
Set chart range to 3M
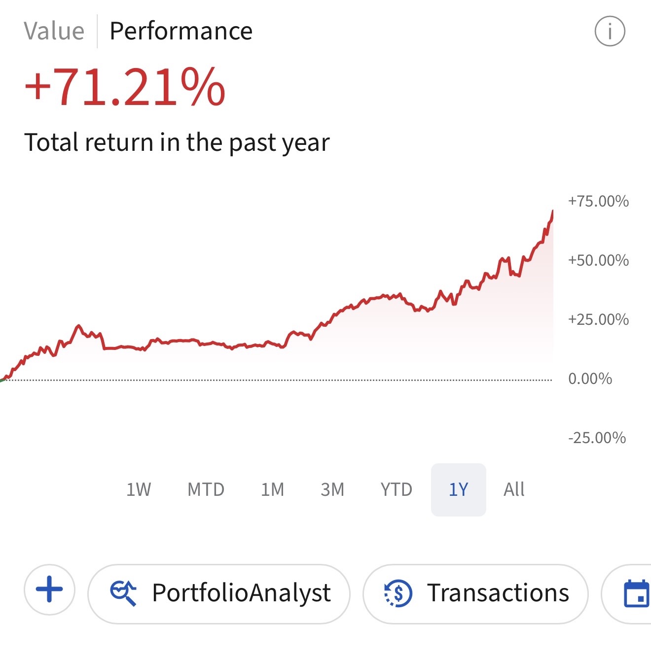click(x=332, y=489)
